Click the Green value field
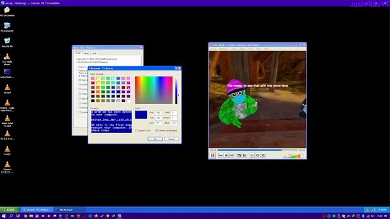 click(174, 117)
